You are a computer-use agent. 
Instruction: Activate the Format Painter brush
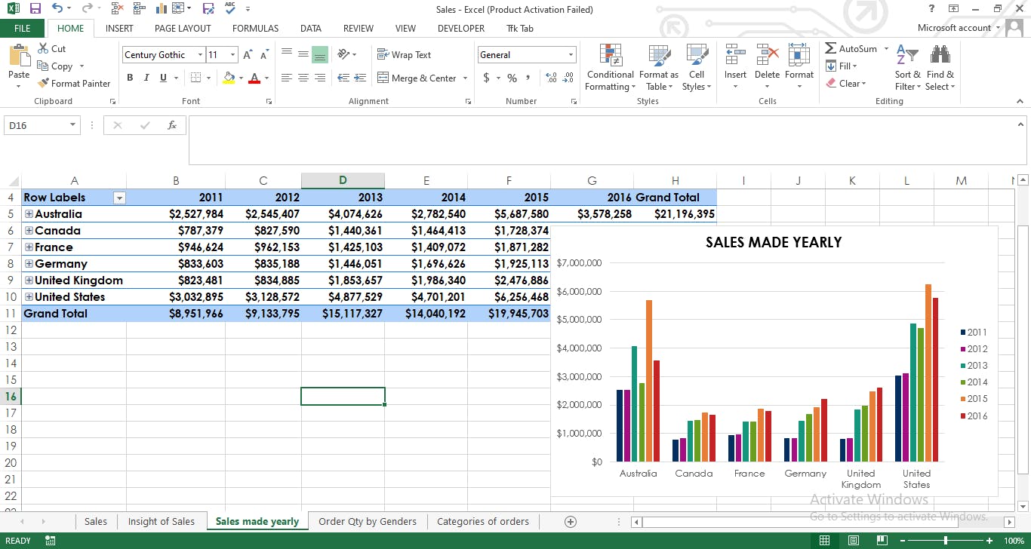[x=74, y=84]
